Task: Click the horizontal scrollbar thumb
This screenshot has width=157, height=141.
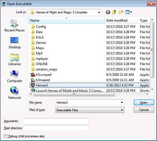Action: (74, 94)
